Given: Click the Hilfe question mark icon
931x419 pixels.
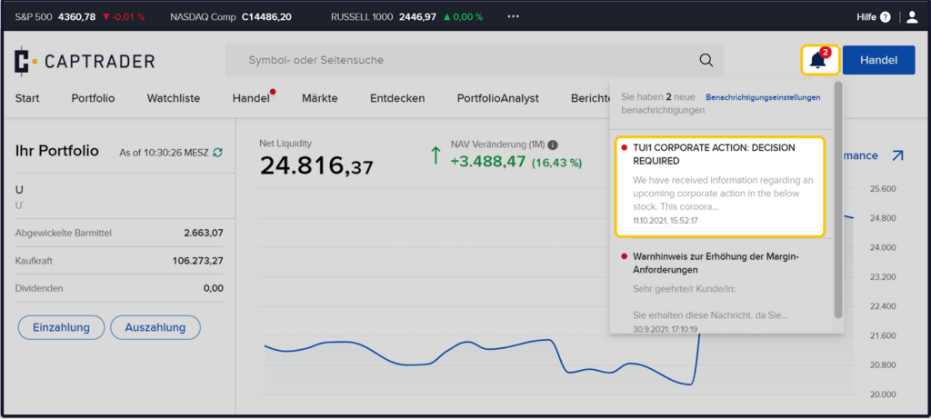Looking at the screenshot, I should coord(886,17).
